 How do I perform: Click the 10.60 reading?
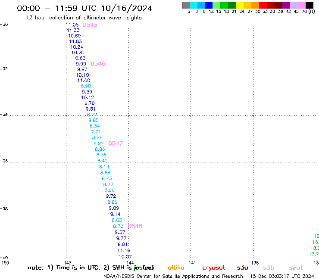[x=79, y=58]
